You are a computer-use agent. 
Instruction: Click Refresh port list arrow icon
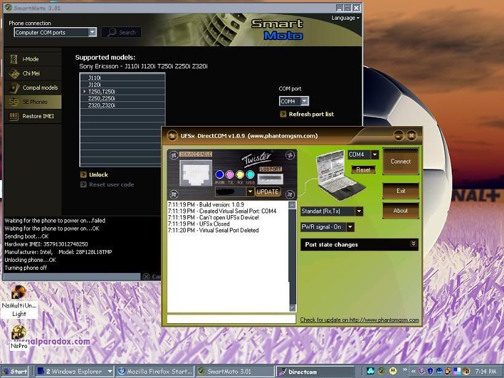(x=283, y=114)
